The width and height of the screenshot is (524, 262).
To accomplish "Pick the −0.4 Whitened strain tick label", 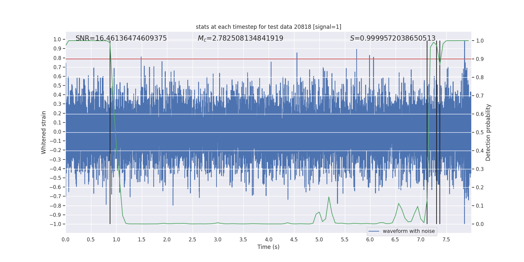I will pyautogui.click(x=55, y=169).
